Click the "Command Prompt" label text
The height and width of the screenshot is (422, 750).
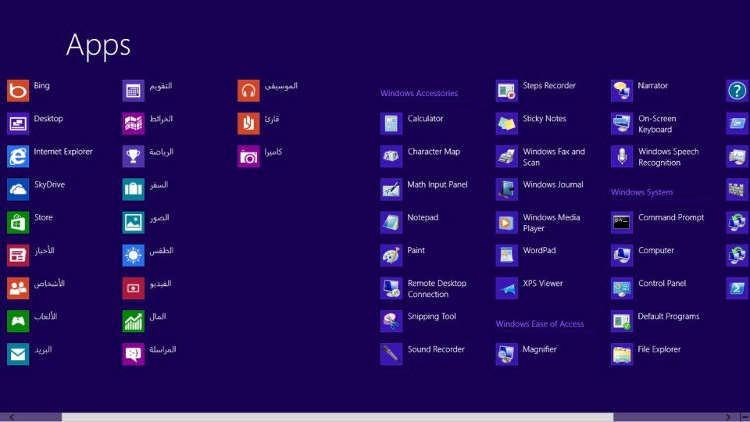tap(671, 218)
